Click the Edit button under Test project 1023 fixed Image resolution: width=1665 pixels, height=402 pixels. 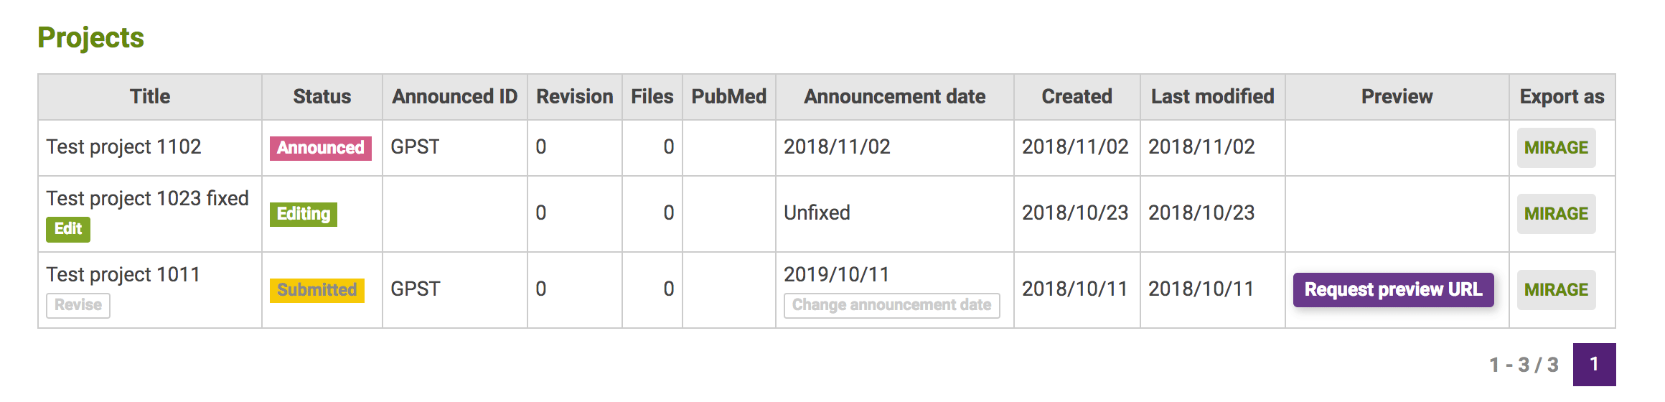coord(68,229)
